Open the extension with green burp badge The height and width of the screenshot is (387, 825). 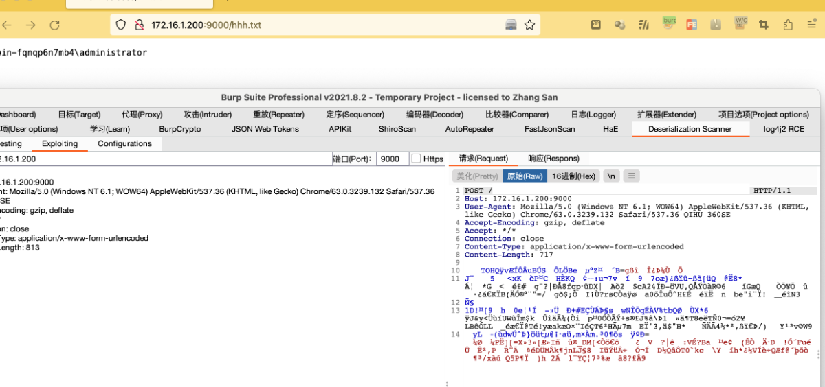(668, 23)
